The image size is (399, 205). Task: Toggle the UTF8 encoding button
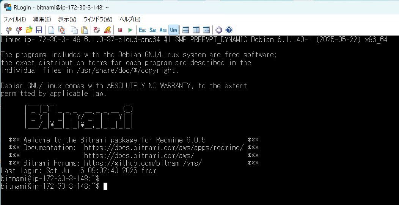[x=174, y=30]
